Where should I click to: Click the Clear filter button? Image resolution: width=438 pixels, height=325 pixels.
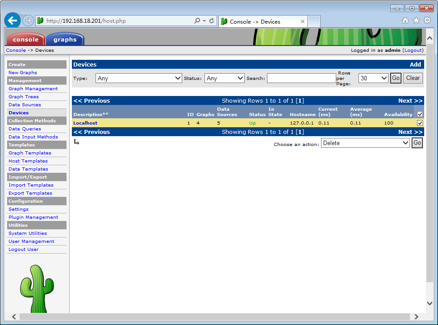pyautogui.click(x=413, y=78)
